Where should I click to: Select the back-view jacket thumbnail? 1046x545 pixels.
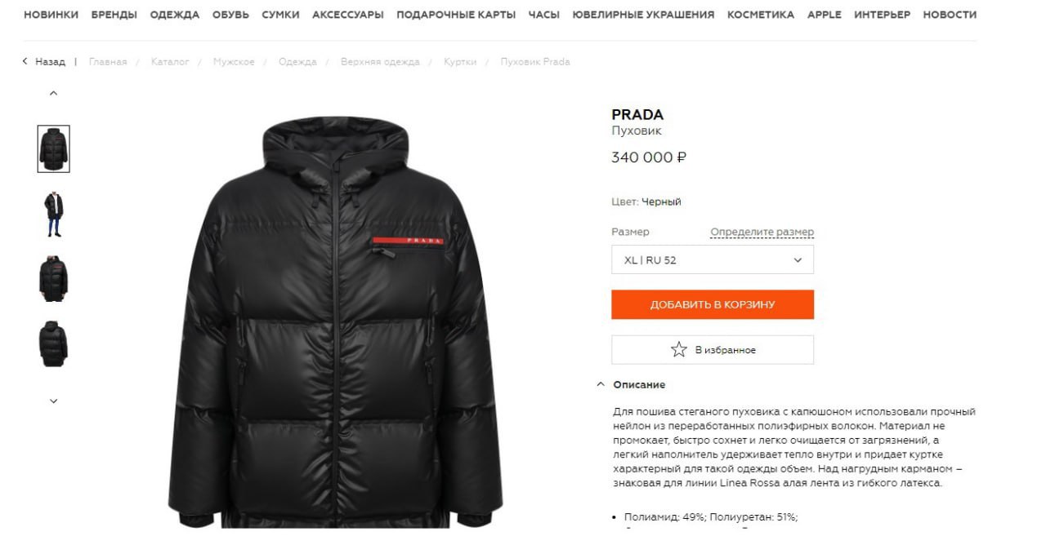click(54, 343)
